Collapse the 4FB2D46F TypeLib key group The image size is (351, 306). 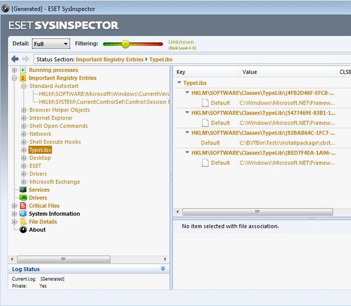pyautogui.click(x=187, y=93)
